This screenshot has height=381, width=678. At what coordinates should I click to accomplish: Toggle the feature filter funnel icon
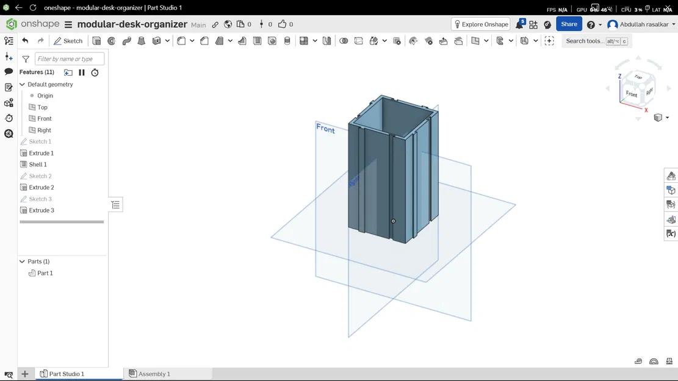click(x=24, y=59)
